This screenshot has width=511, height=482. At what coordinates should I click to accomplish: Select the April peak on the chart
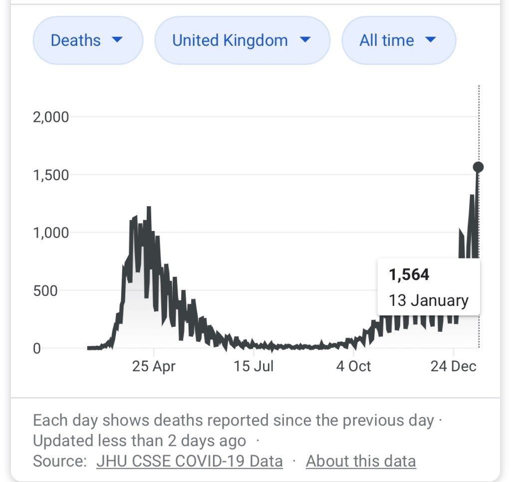[149, 209]
